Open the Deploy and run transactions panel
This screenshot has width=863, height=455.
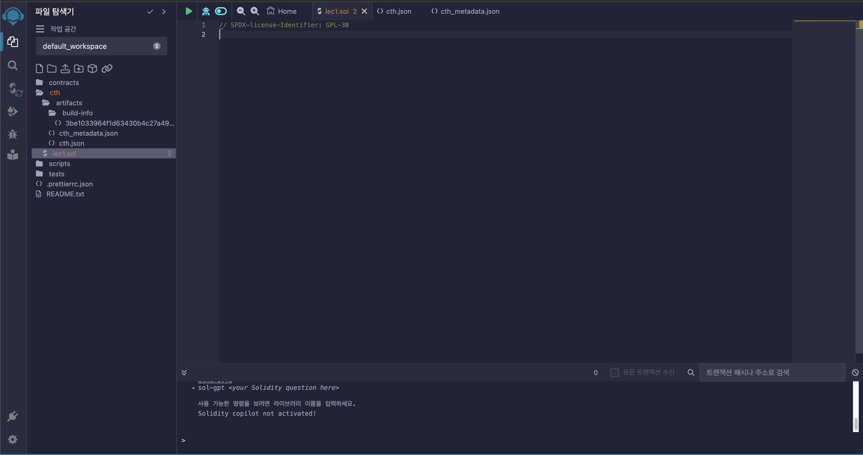click(x=13, y=111)
